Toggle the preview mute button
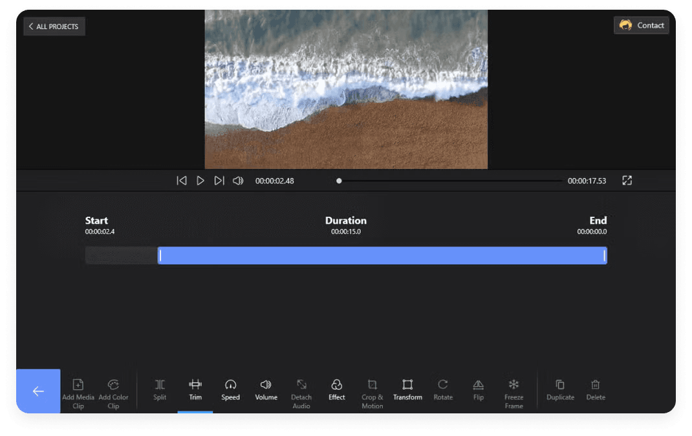Image resolution: width=692 pixels, height=436 pixels. 238,180
